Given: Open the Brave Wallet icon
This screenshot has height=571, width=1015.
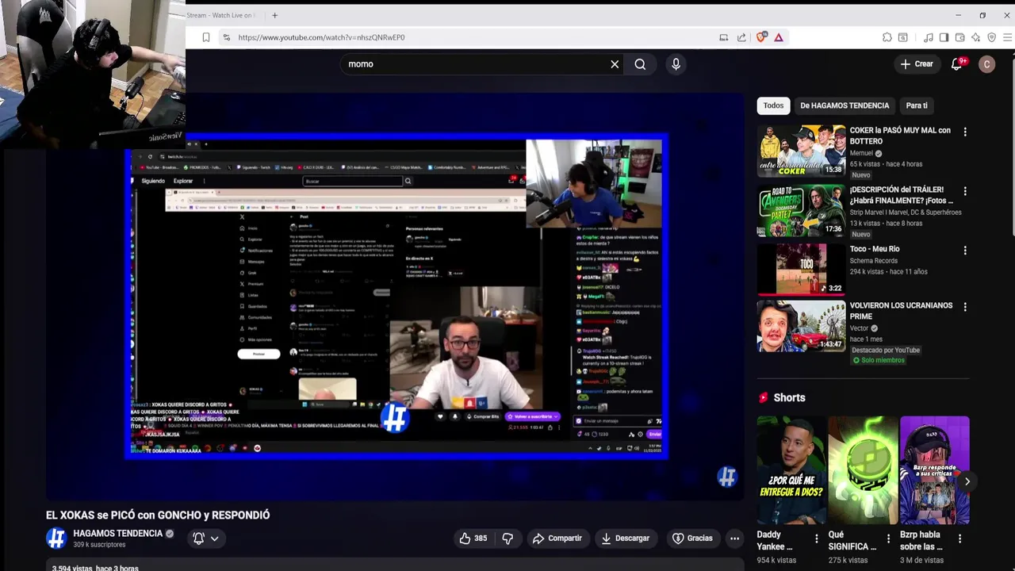Looking at the screenshot, I should [959, 37].
